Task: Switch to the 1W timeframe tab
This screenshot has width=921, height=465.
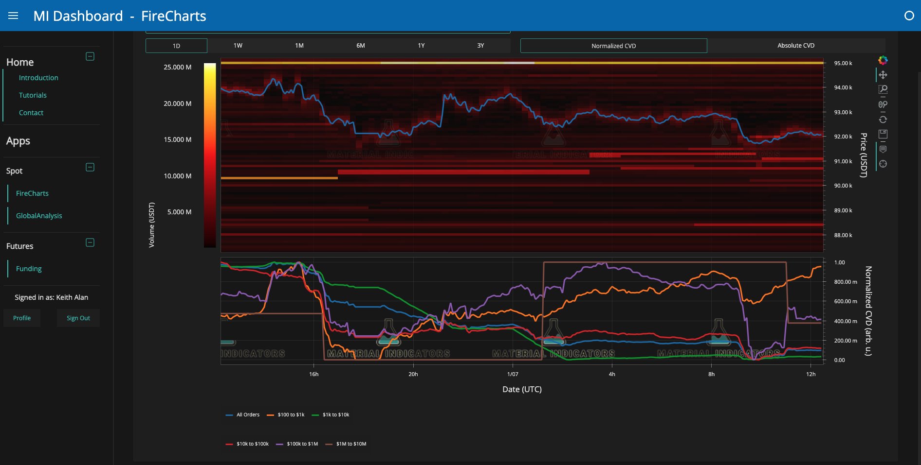Action: [x=238, y=45]
